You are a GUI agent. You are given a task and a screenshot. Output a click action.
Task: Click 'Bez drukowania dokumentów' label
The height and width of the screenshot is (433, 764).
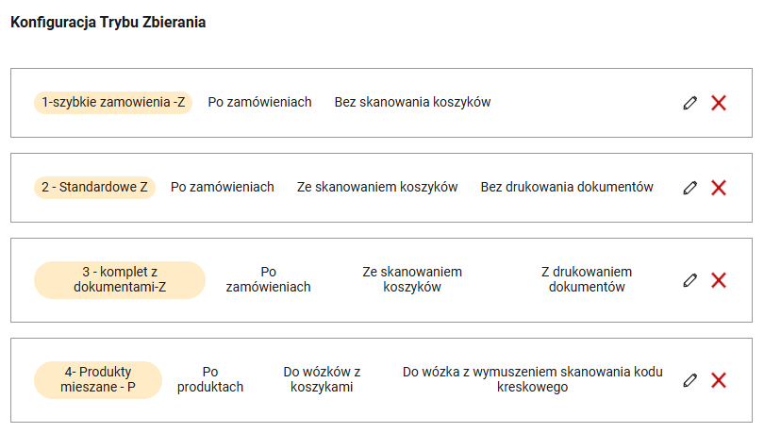567,188
